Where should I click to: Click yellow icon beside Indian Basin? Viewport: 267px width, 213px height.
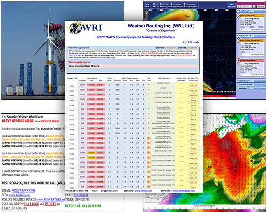[248, 88]
